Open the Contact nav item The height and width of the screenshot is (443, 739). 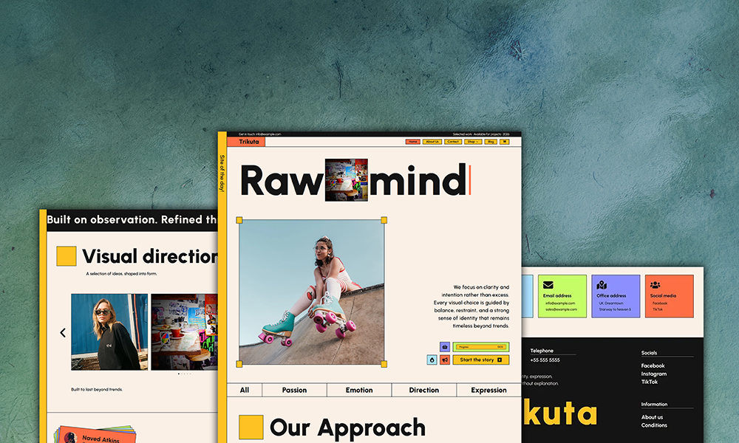[x=452, y=142]
